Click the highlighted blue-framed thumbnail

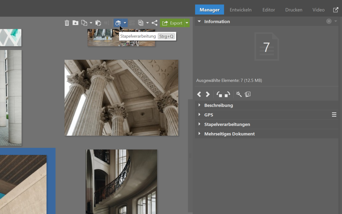pos(23,184)
